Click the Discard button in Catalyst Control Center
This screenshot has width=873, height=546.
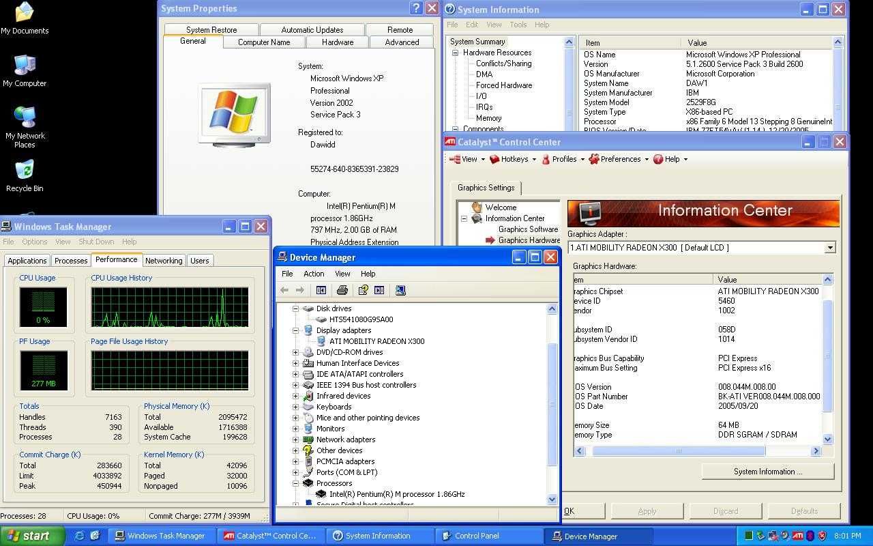tap(726, 511)
